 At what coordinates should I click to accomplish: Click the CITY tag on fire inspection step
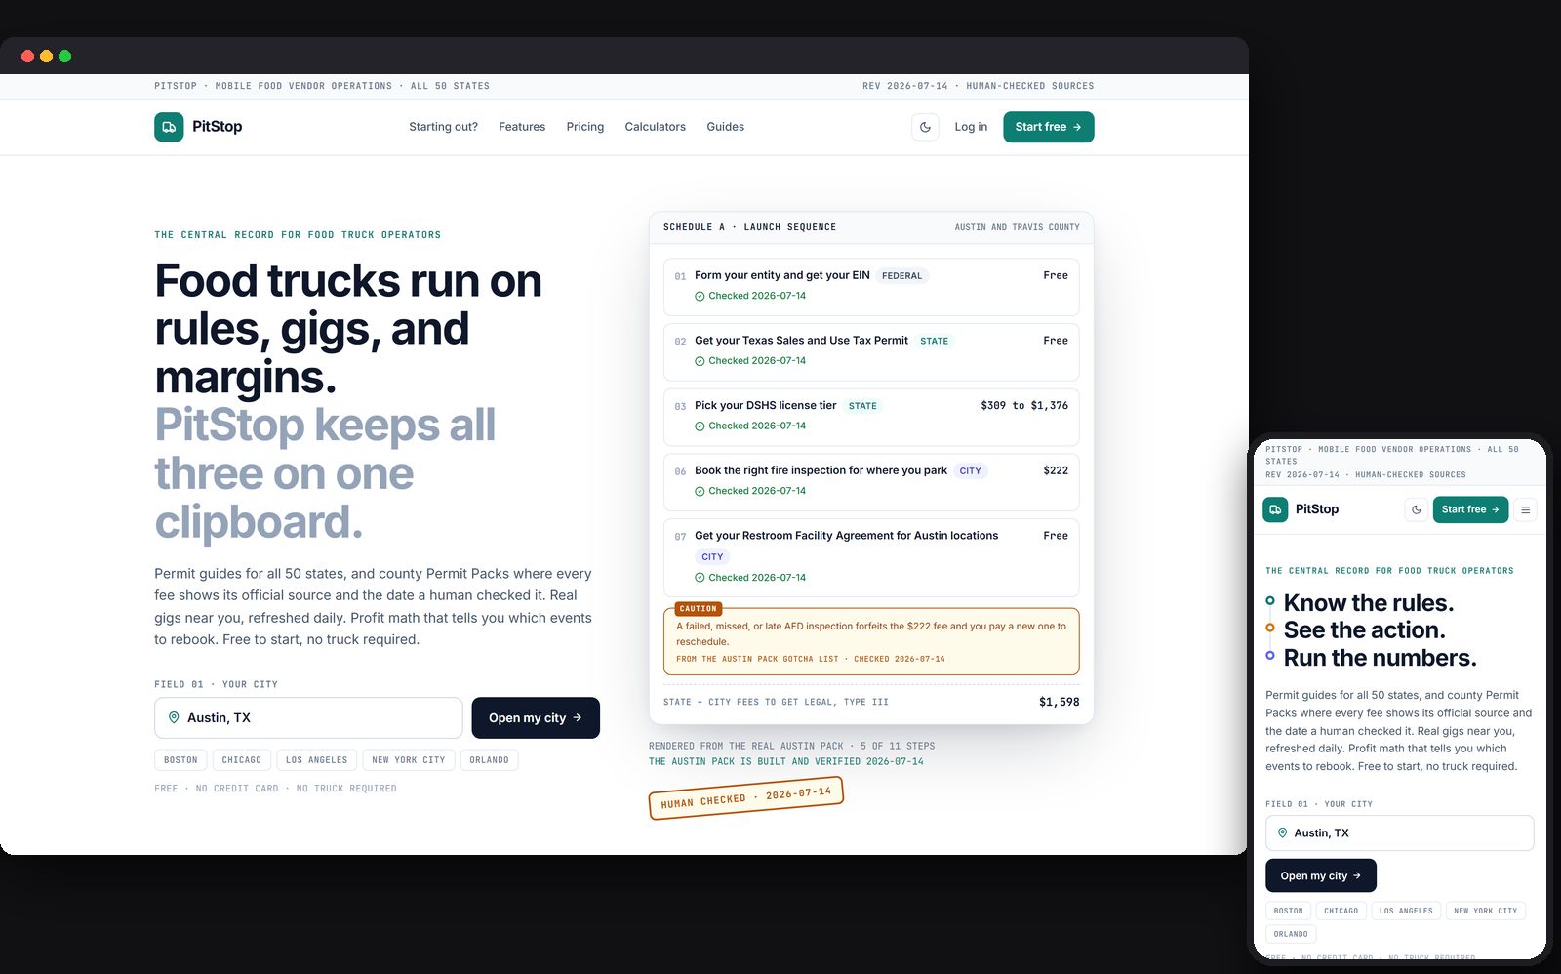970,471
